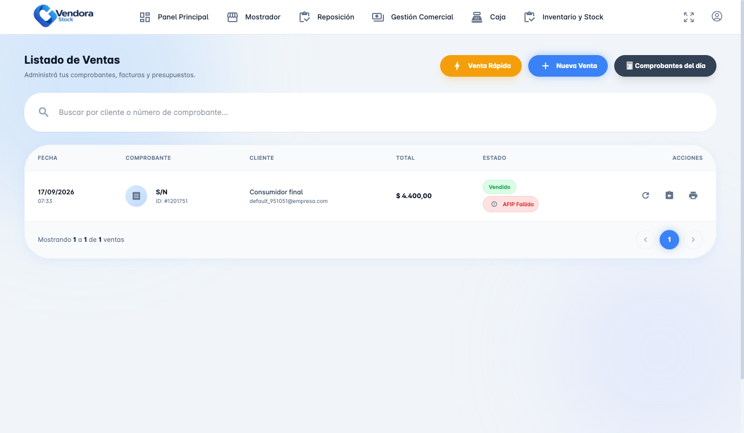Focus the search by client field
This screenshot has width=744, height=433.
pos(370,112)
